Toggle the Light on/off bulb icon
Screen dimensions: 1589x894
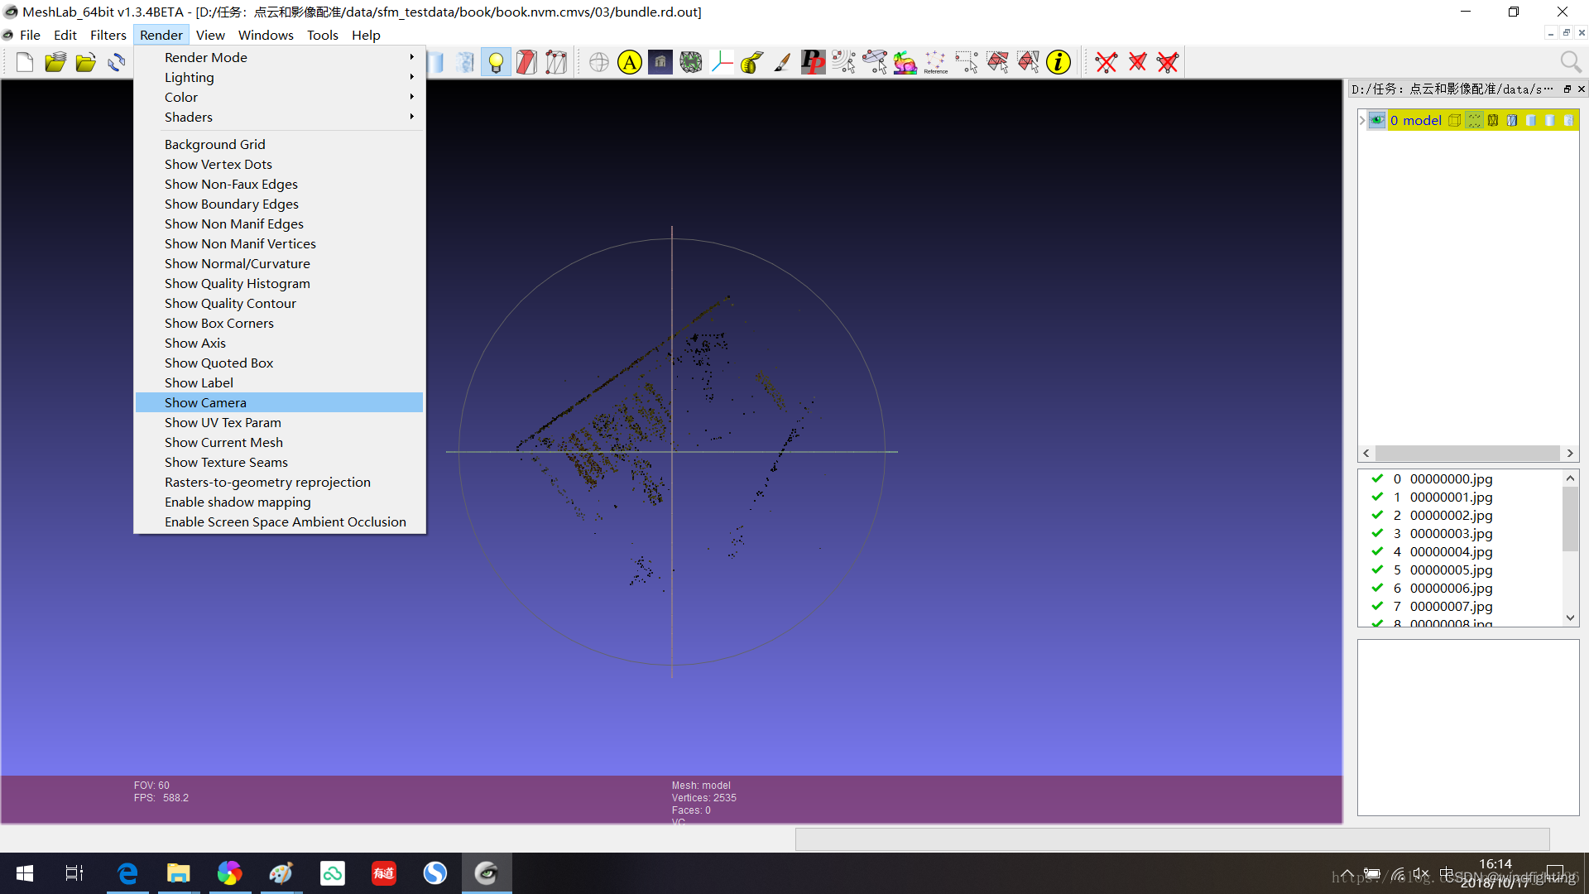point(495,62)
